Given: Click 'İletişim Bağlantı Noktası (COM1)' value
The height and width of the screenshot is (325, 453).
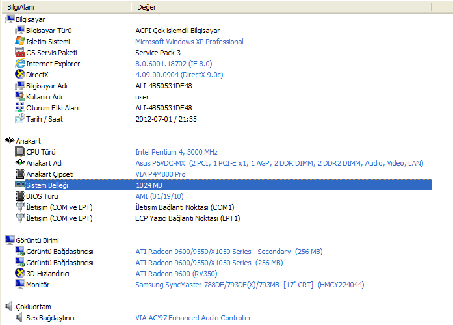Looking at the screenshot, I should click(x=185, y=207).
